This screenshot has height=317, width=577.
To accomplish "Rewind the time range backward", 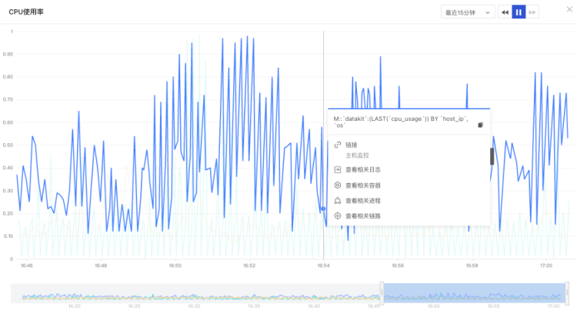I will point(505,12).
